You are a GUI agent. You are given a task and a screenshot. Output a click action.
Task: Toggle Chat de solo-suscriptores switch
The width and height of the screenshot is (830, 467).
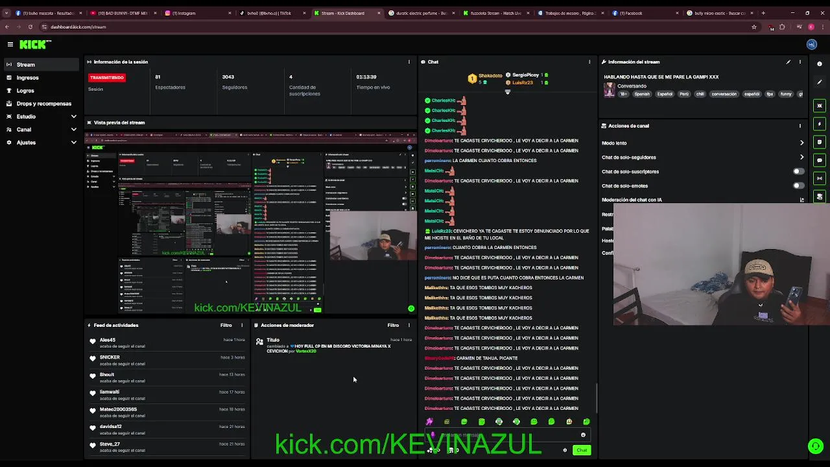pyautogui.click(x=798, y=171)
